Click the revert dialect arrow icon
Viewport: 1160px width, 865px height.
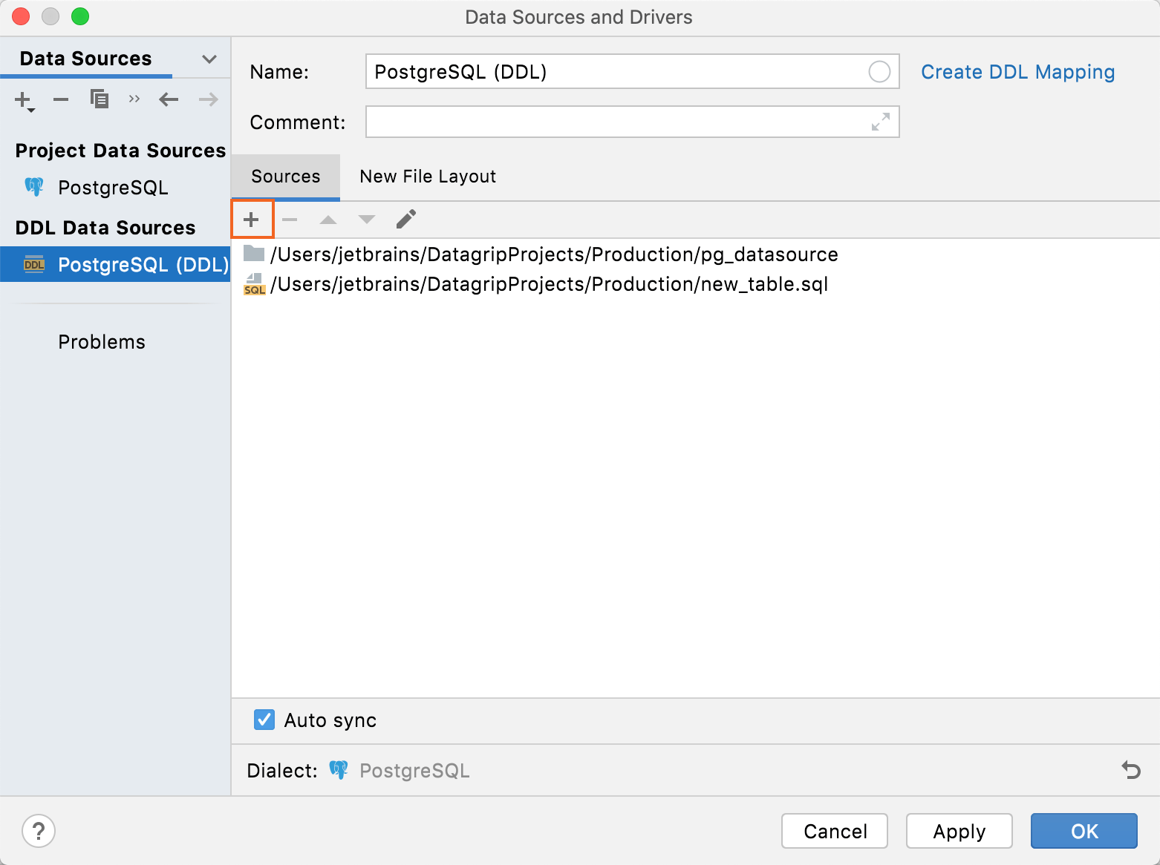pyautogui.click(x=1131, y=770)
